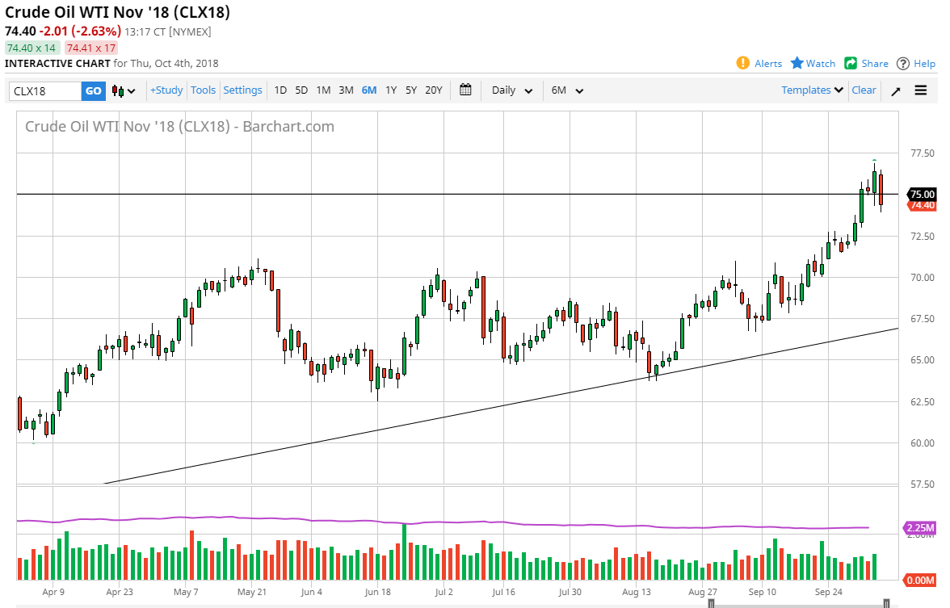Image resolution: width=950 pixels, height=608 pixels.
Task: Open the hamburger chart menu icon
Action: [920, 90]
